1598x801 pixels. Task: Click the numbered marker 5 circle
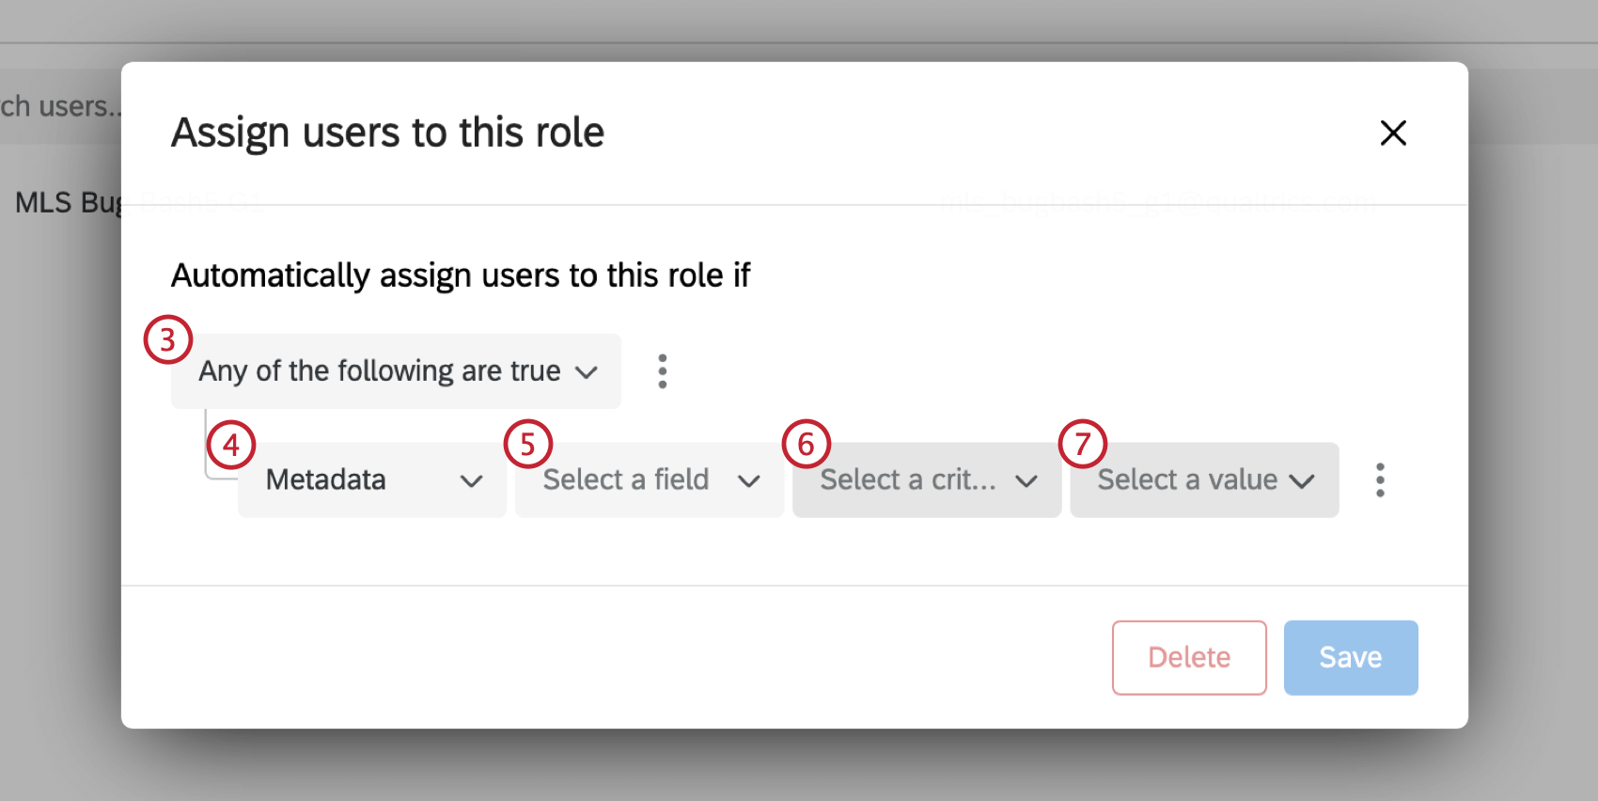[527, 444]
